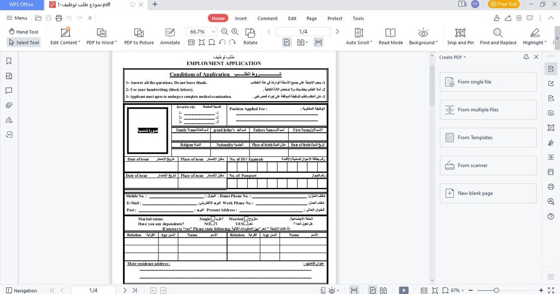Image resolution: width=560 pixels, height=294 pixels.
Task: Toggle two-page layout in status bar
Action: pyautogui.click(x=383, y=290)
